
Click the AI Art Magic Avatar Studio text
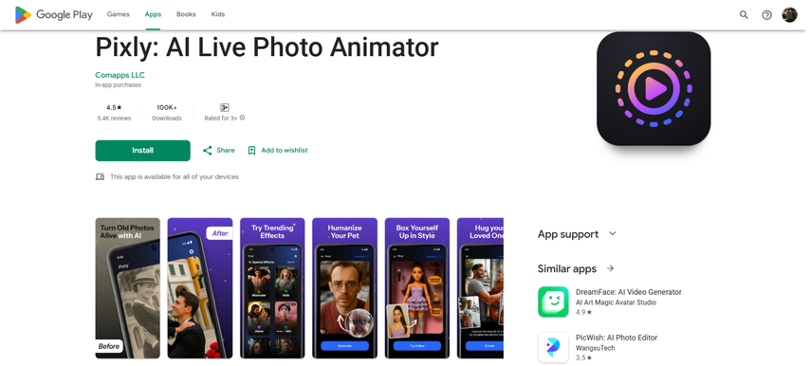(x=616, y=302)
